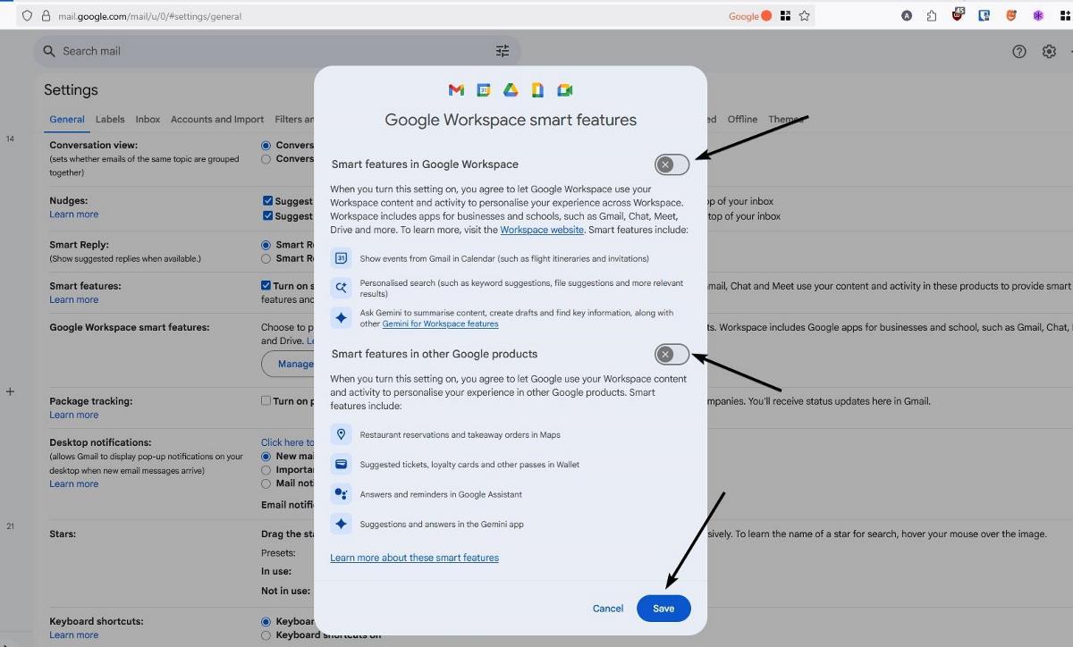Enable Smart features in Google Workspace toggle
This screenshot has height=647, width=1073.
[x=672, y=164]
